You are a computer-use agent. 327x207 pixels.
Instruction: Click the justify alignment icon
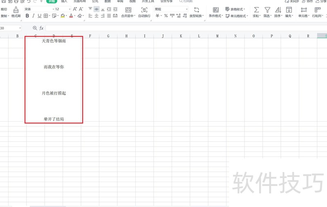(x=109, y=16)
